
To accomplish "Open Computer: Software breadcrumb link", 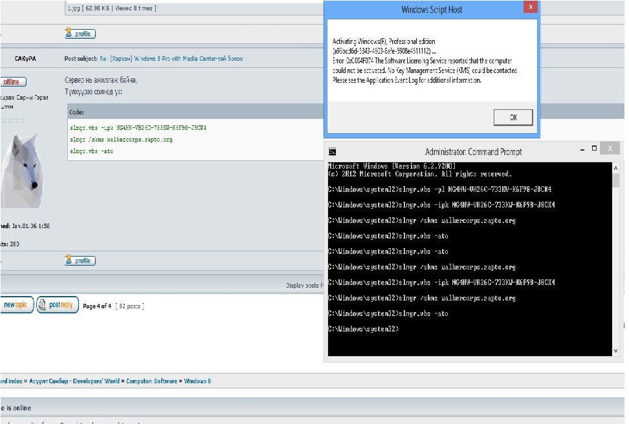I will pos(151,381).
